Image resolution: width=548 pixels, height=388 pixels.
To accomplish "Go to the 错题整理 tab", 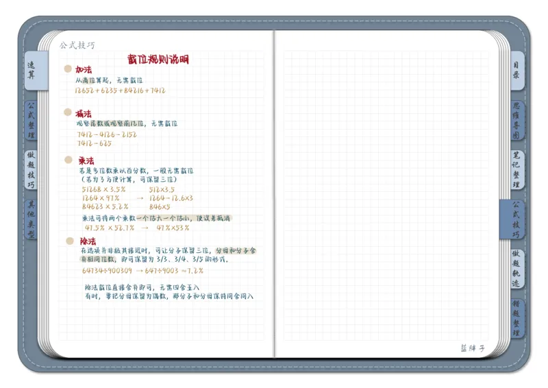I will coord(517,318).
